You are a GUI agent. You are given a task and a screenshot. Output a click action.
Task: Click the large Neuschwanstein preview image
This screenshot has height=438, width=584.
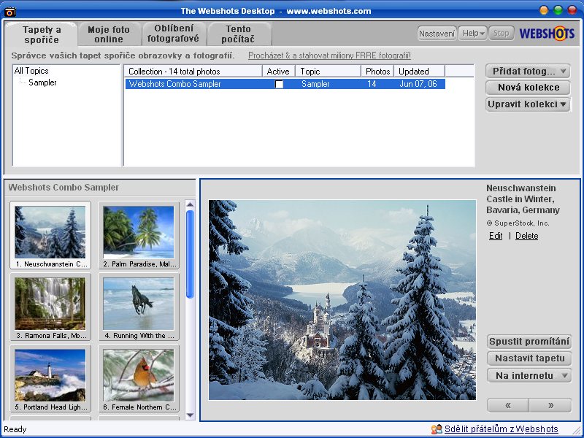coord(342,300)
